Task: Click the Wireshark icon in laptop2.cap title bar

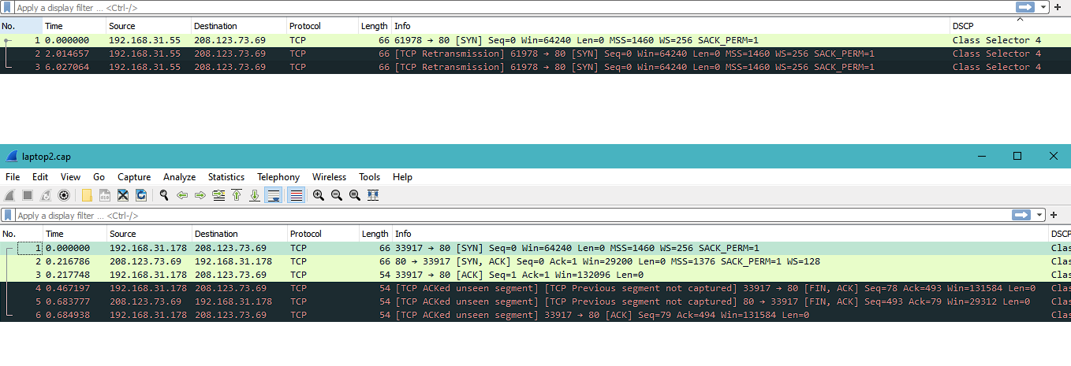Action: coord(11,156)
